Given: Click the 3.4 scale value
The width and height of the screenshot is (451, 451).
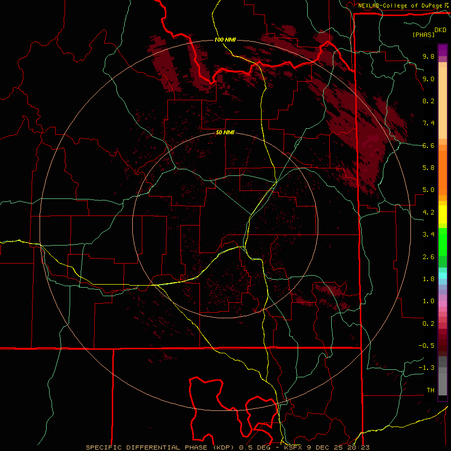Looking at the screenshot, I should click(x=428, y=235).
